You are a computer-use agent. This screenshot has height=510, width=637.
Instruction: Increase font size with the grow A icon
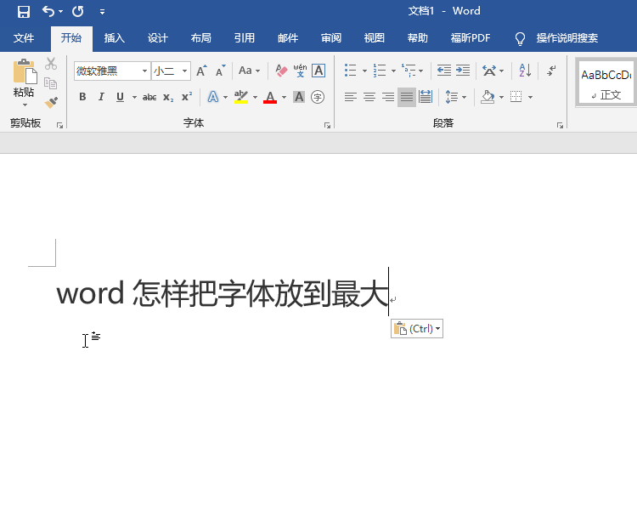click(201, 71)
